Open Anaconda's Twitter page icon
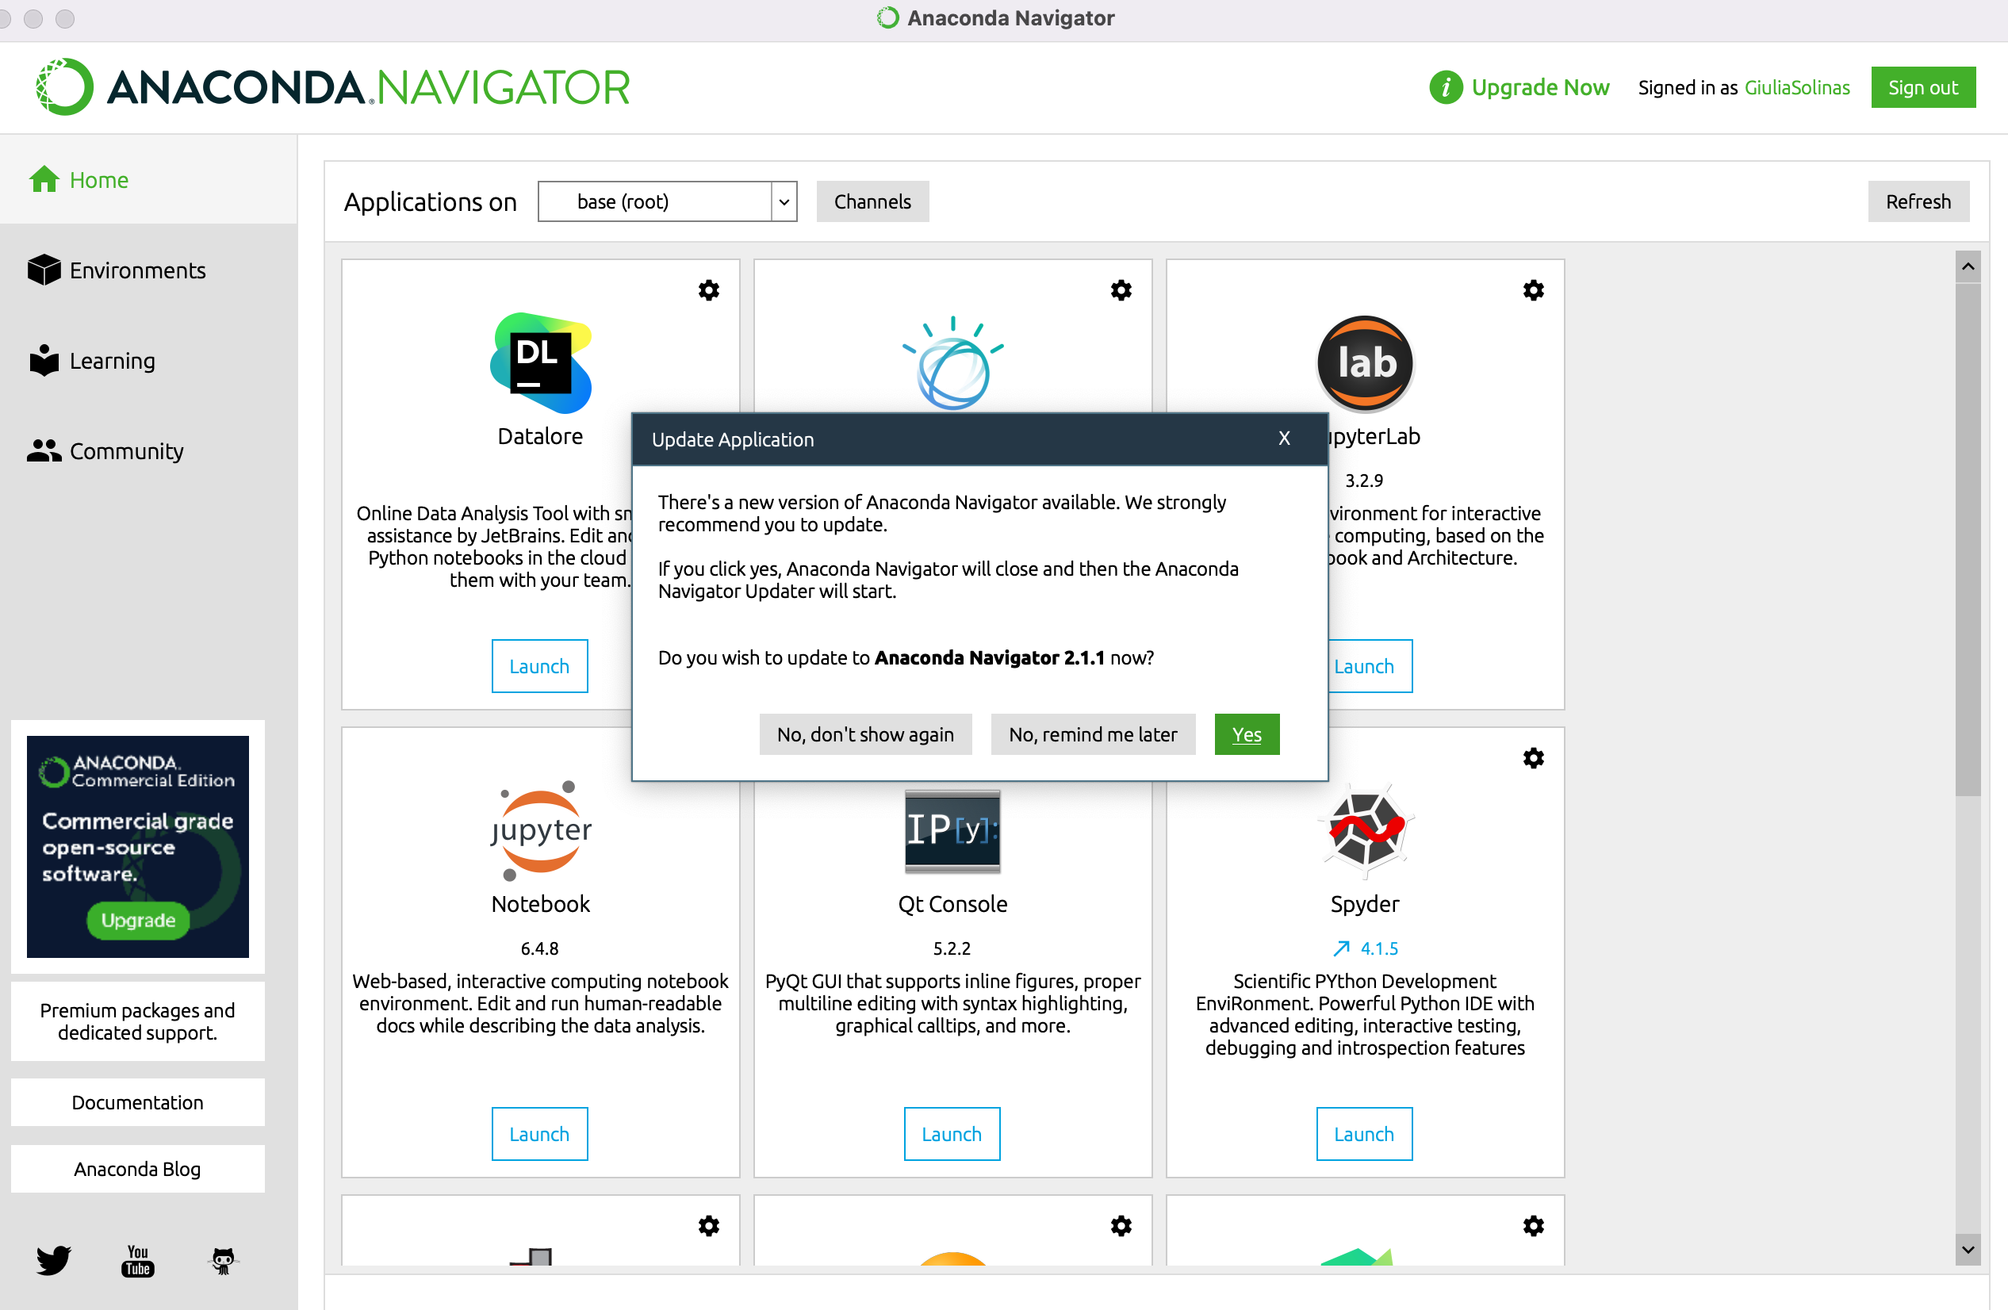2008x1310 pixels. (x=53, y=1260)
